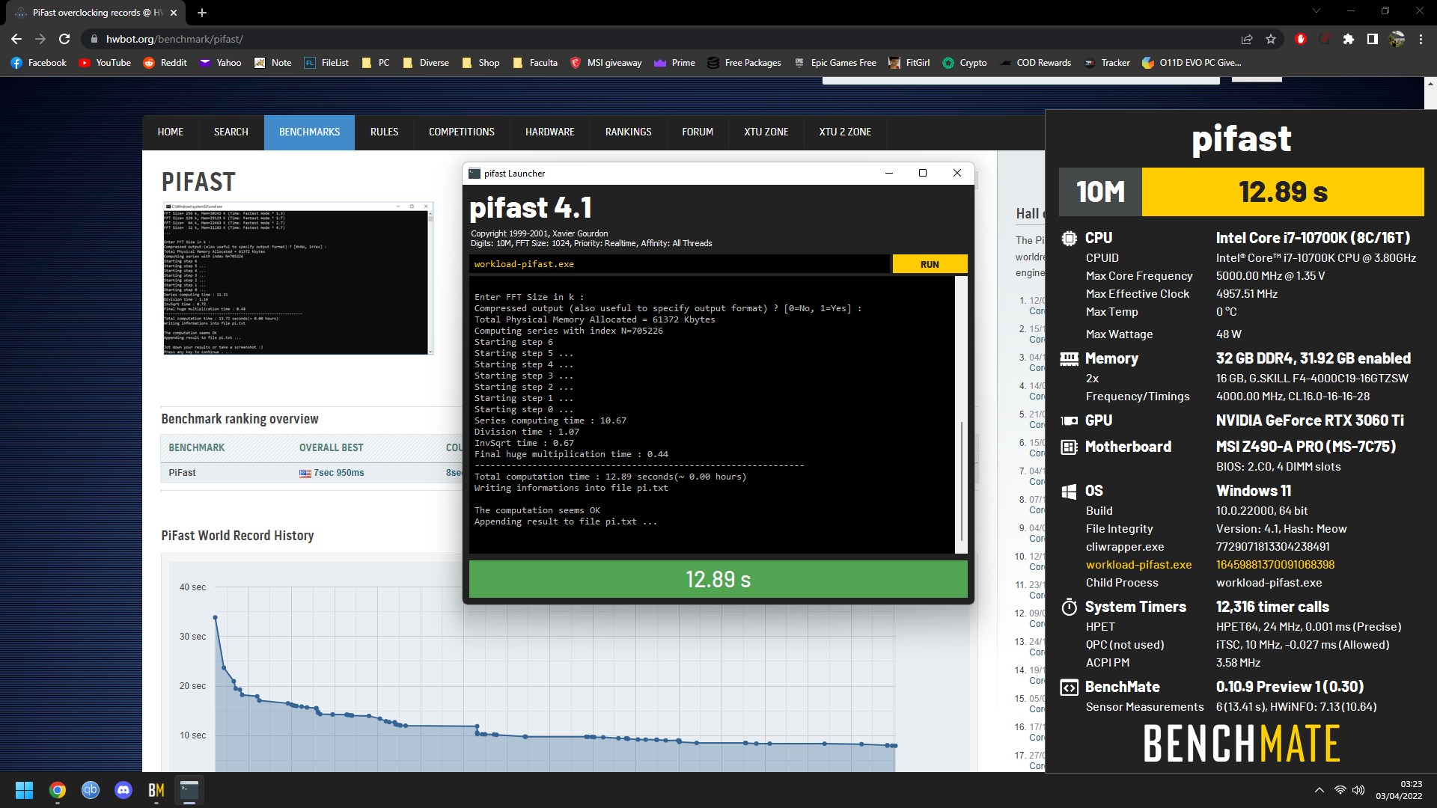Open the HARDWARE menu item
The image size is (1437, 808).
click(x=550, y=132)
